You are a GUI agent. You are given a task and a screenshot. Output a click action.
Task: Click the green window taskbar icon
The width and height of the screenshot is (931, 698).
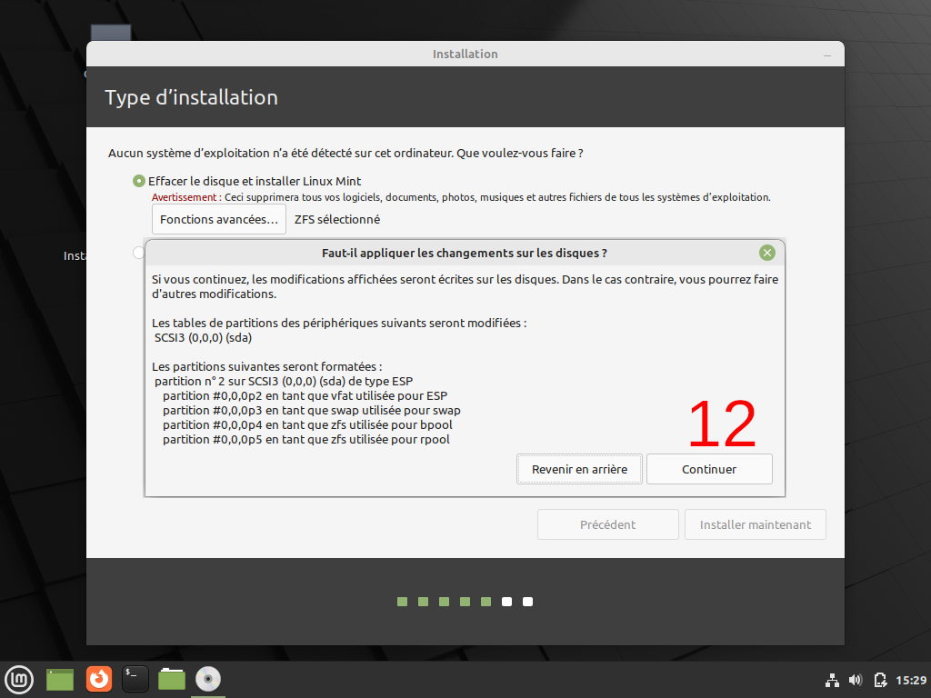59,679
